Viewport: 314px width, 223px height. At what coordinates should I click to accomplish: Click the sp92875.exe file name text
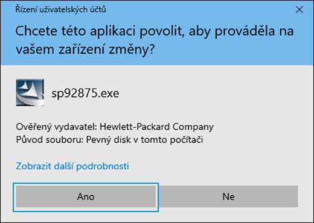click(85, 93)
